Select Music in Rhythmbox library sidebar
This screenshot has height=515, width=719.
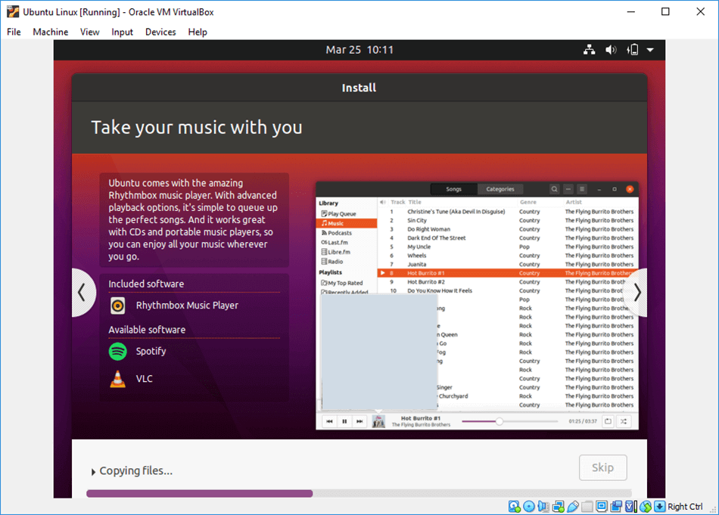click(x=347, y=224)
